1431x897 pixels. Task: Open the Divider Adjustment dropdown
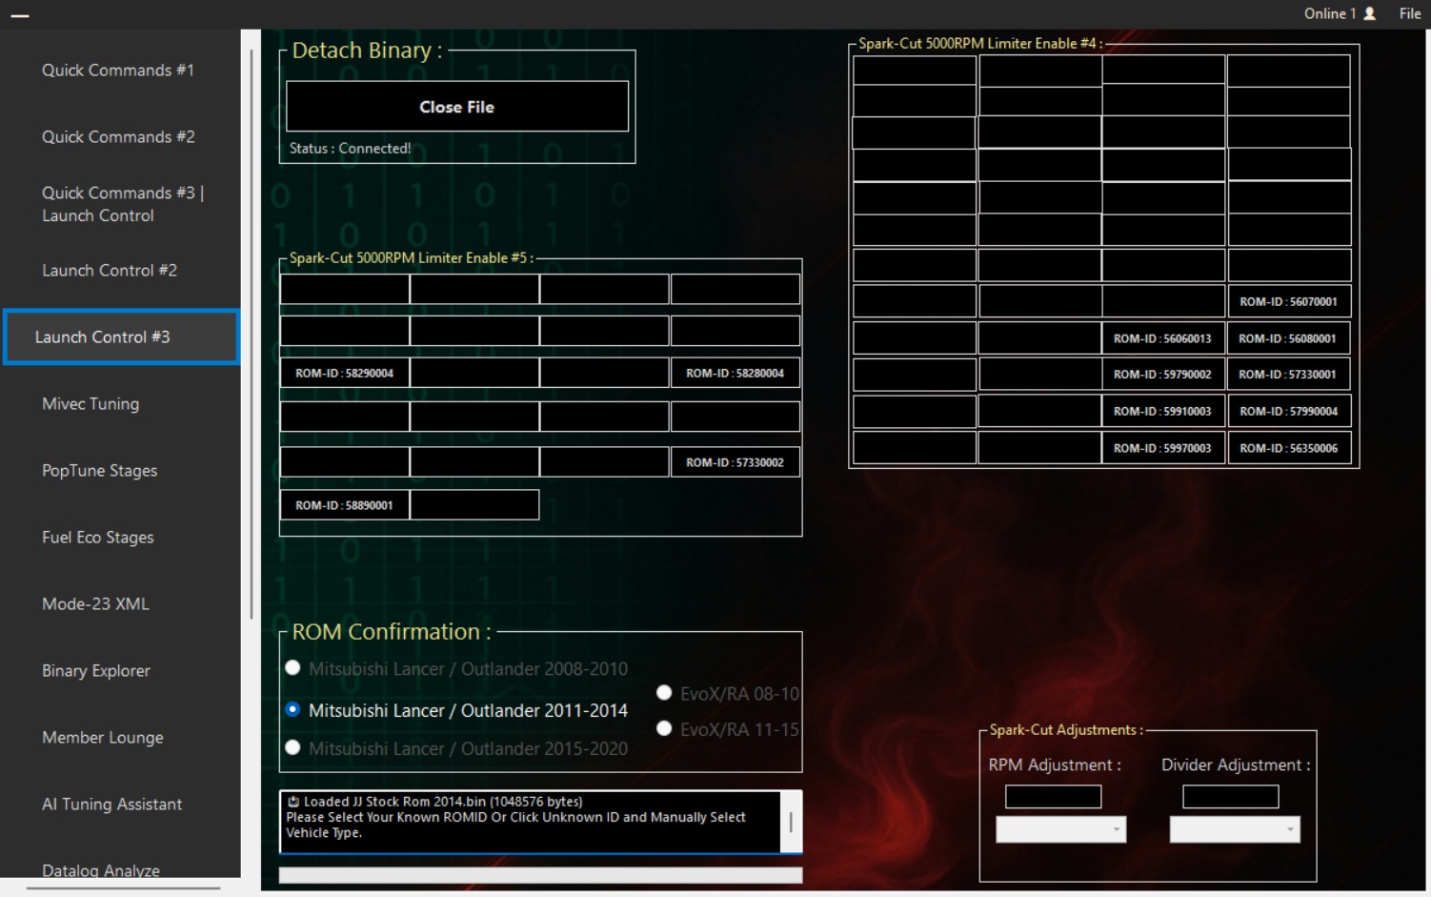[1234, 829]
